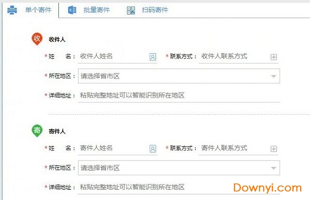Viewport: 310px width, 200px height.
Task: Click the 寄件人 section heading
Action: click(x=57, y=131)
